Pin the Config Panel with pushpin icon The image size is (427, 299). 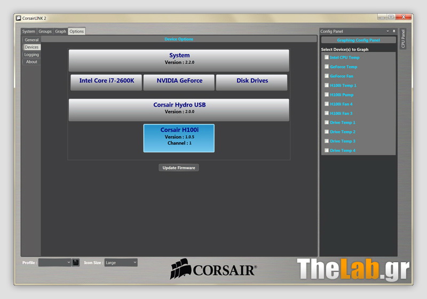tap(394, 31)
